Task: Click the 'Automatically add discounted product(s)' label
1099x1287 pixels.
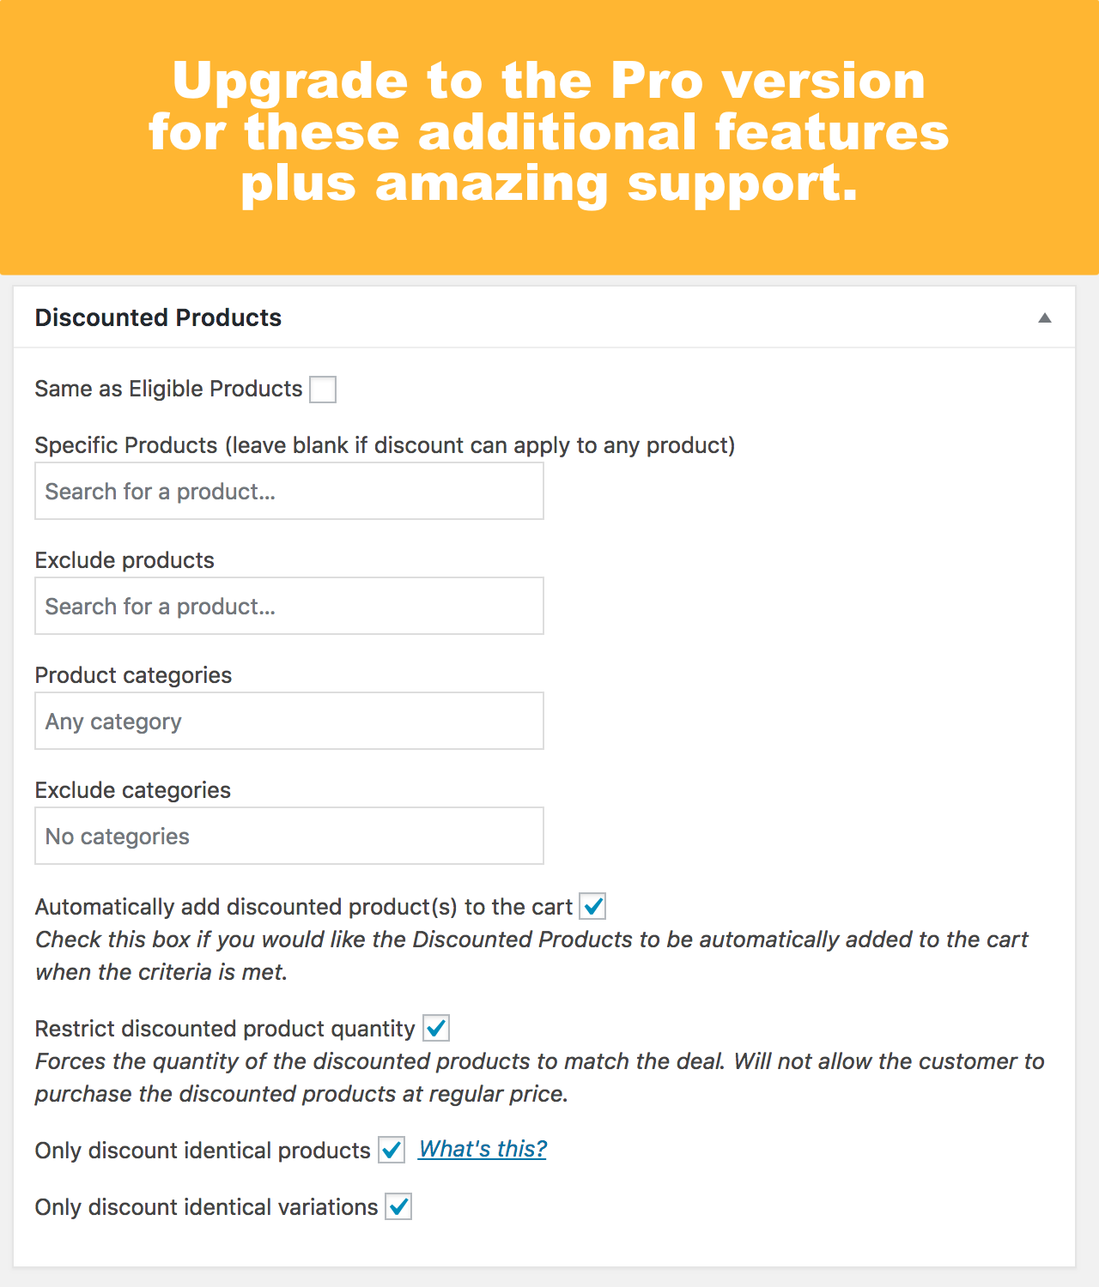Action: click(304, 907)
